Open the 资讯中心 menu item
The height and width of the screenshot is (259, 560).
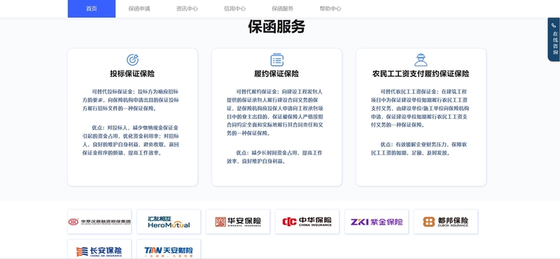[187, 8]
